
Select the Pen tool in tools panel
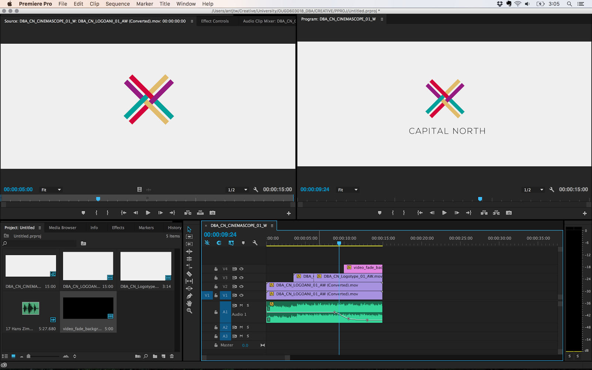(189, 296)
